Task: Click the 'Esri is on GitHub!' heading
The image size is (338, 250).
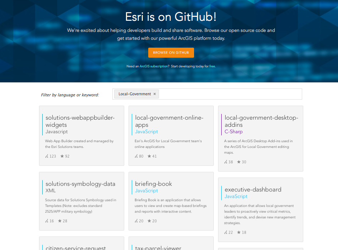Action: point(171,17)
